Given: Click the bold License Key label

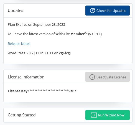Looking at the screenshot, I should 18,91.
